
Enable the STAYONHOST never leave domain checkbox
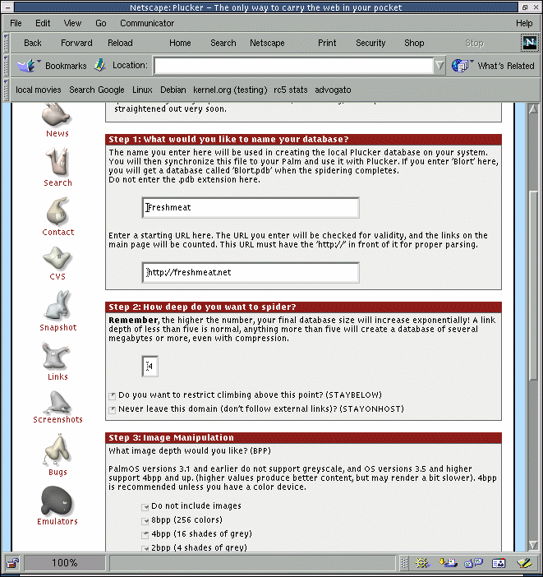pos(113,409)
